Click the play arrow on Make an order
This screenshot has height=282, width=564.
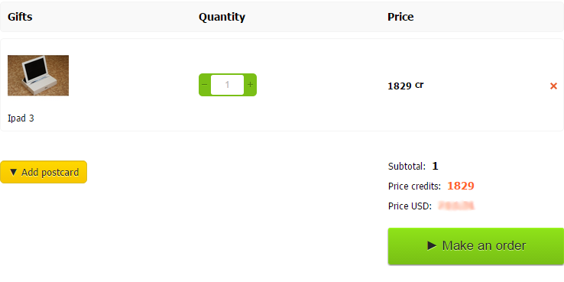(x=432, y=245)
